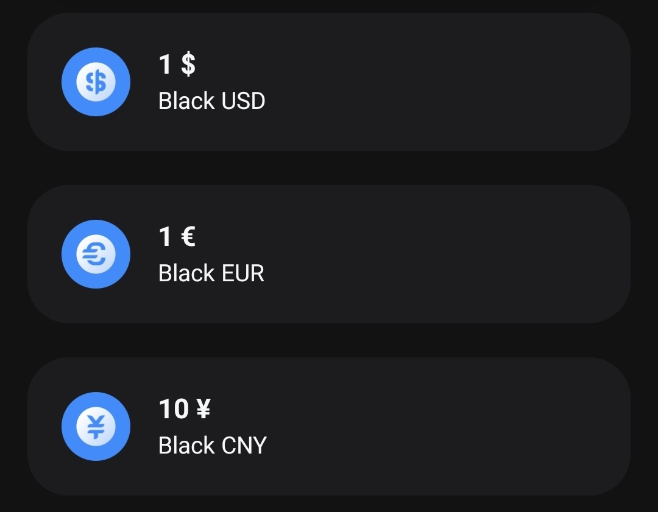The width and height of the screenshot is (658, 512).
Task: Select the 1 € balance amount
Action: coord(175,237)
